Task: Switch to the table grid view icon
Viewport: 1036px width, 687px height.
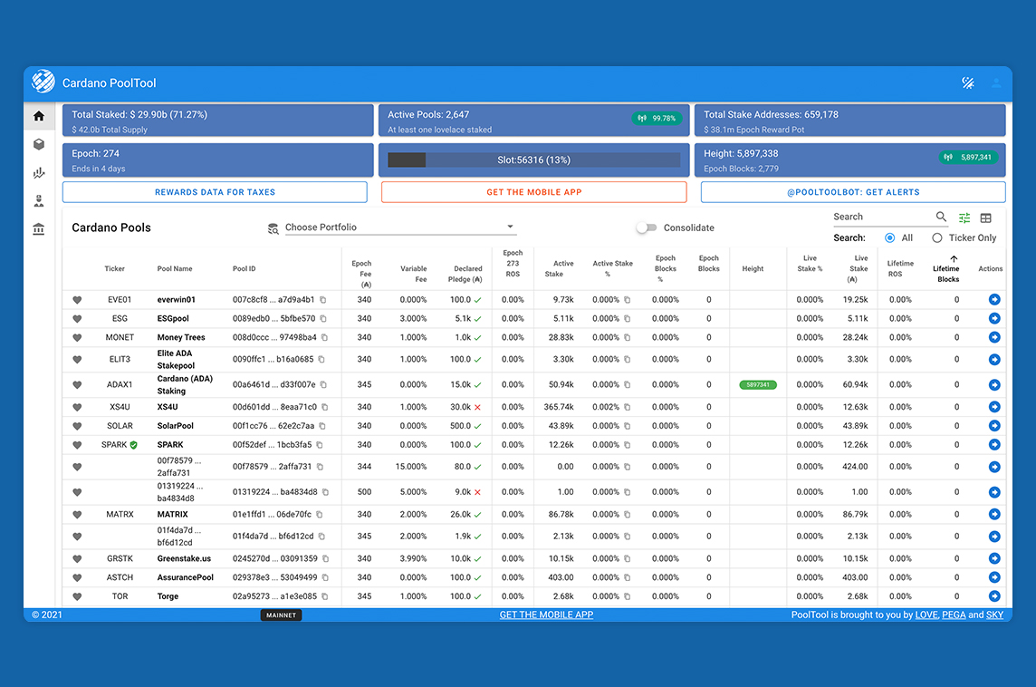Action: pos(986,218)
